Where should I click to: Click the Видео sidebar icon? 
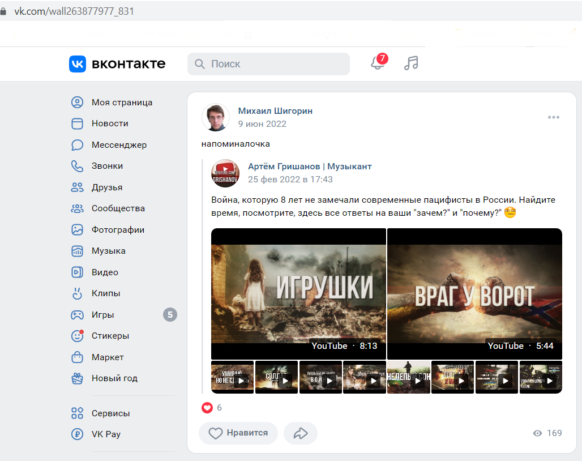click(x=77, y=272)
